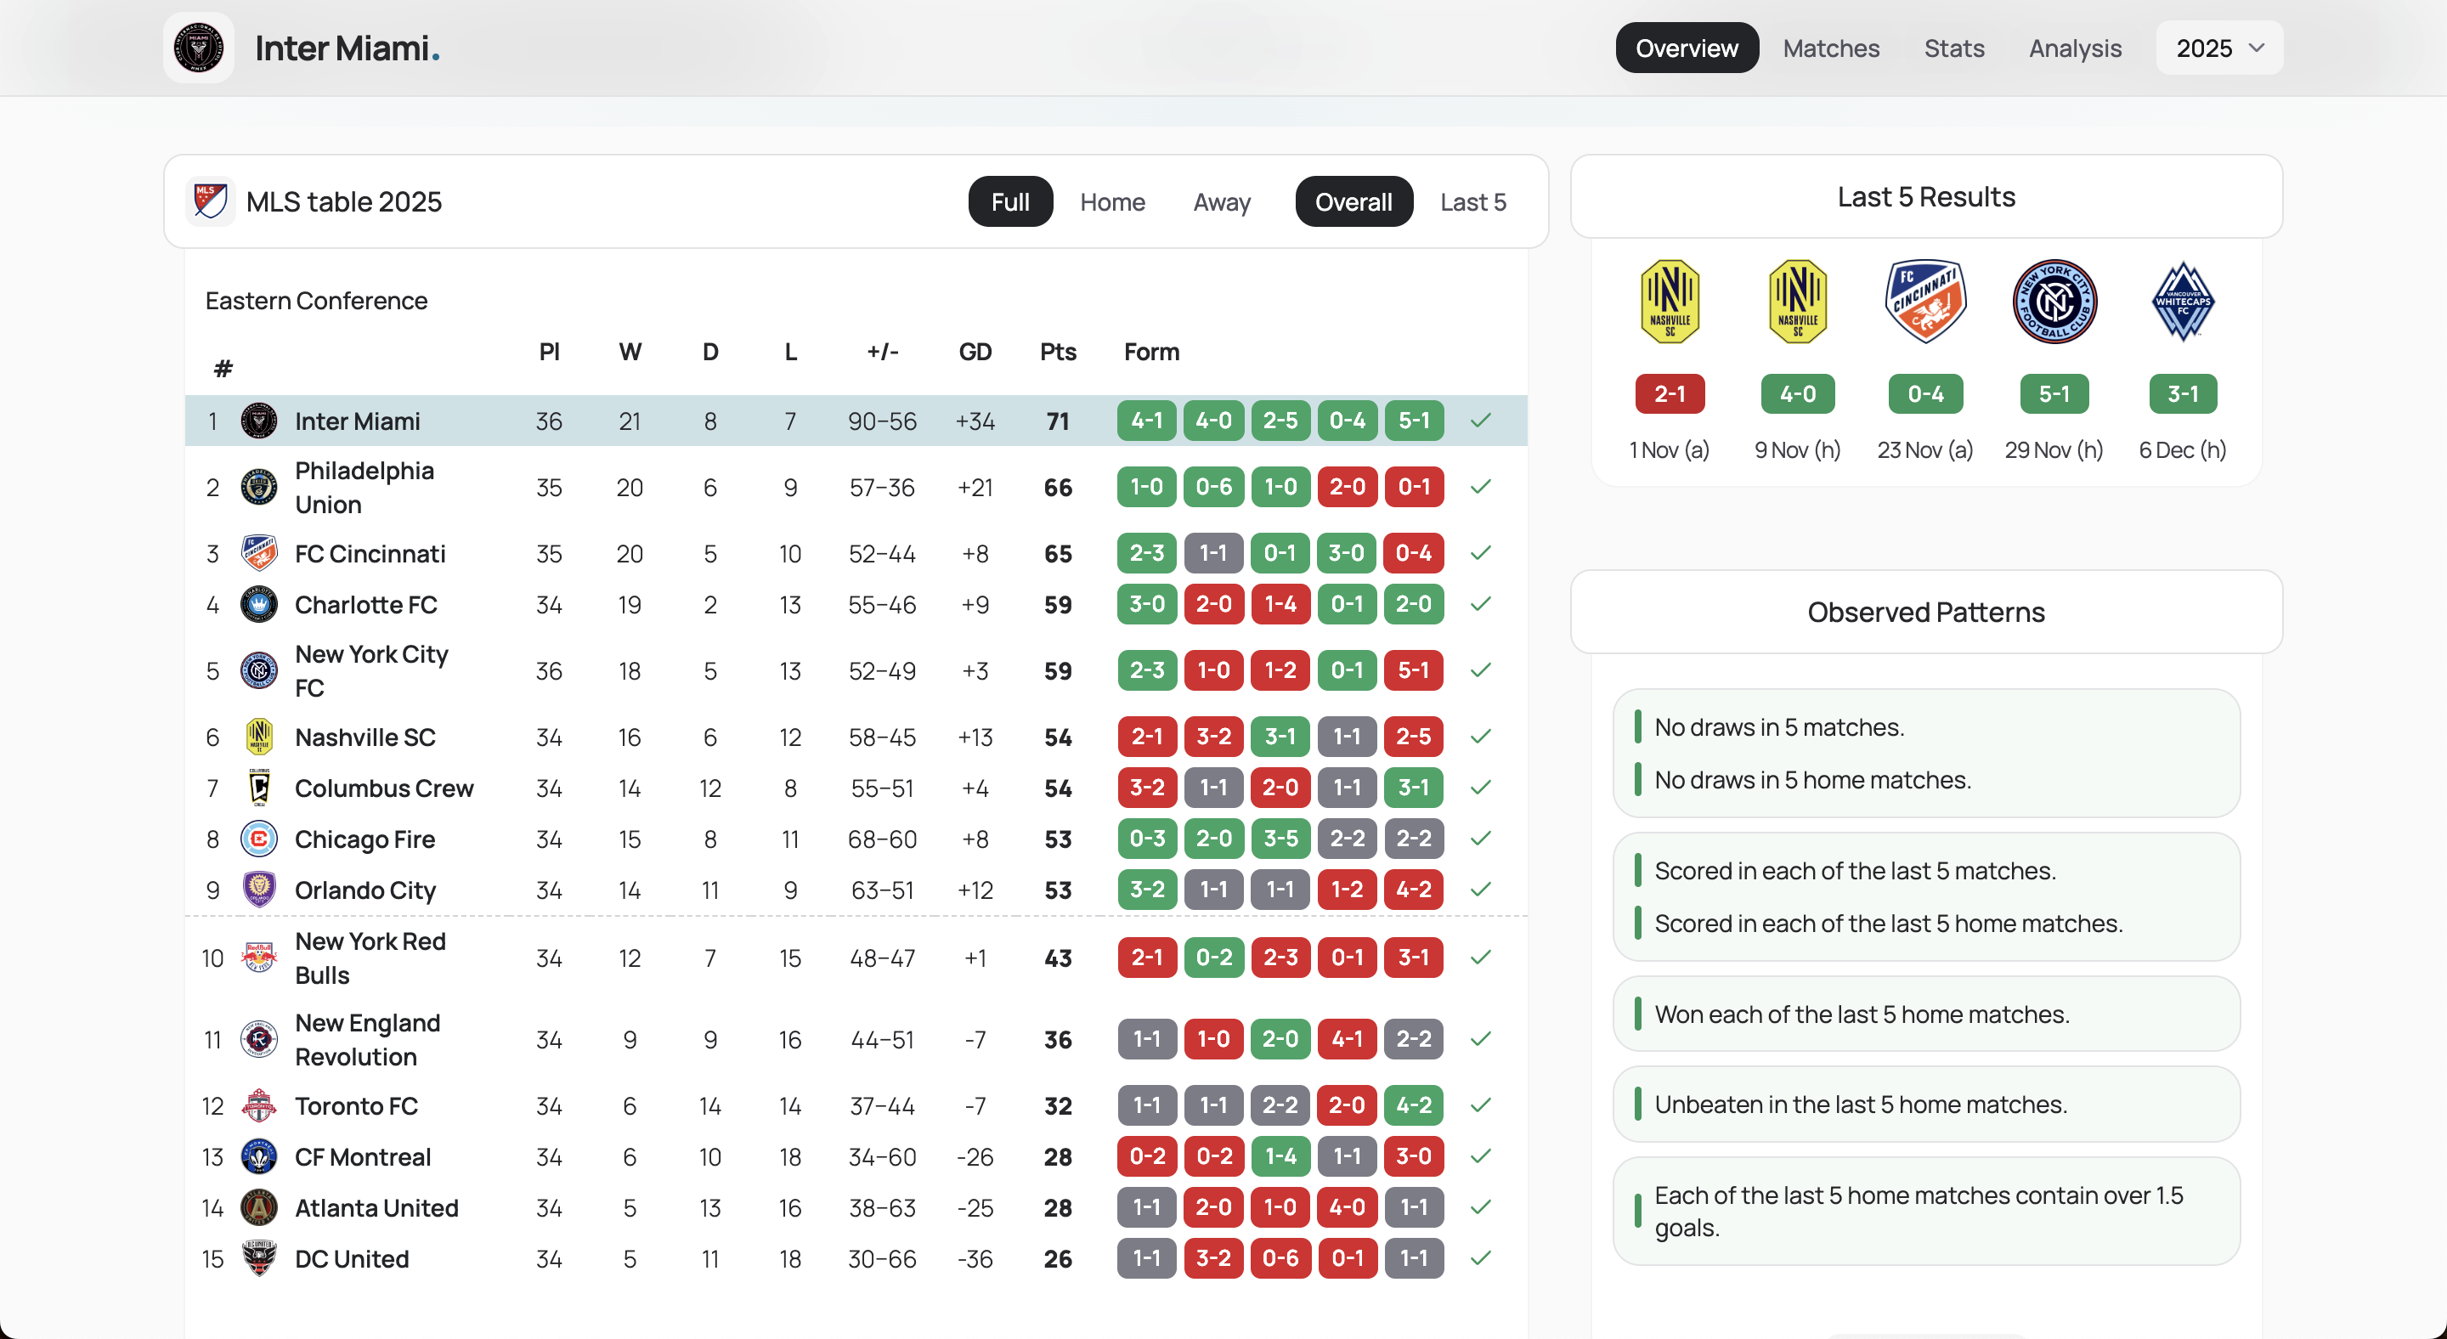The height and width of the screenshot is (1339, 2447).
Task: Toggle the checkmark next to DC United's form
Action: (1480, 1258)
